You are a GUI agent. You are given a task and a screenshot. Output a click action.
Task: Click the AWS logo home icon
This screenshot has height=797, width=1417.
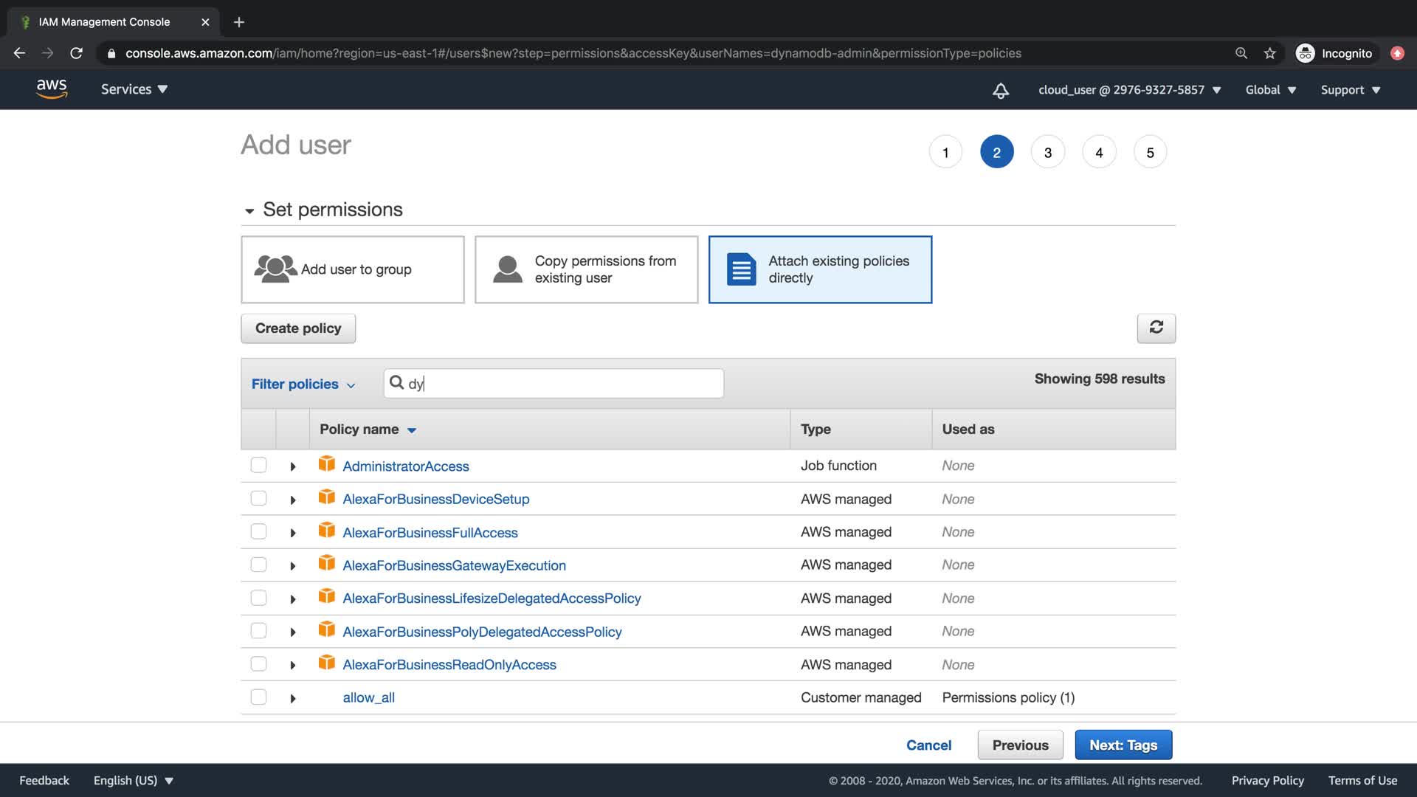(x=52, y=89)
